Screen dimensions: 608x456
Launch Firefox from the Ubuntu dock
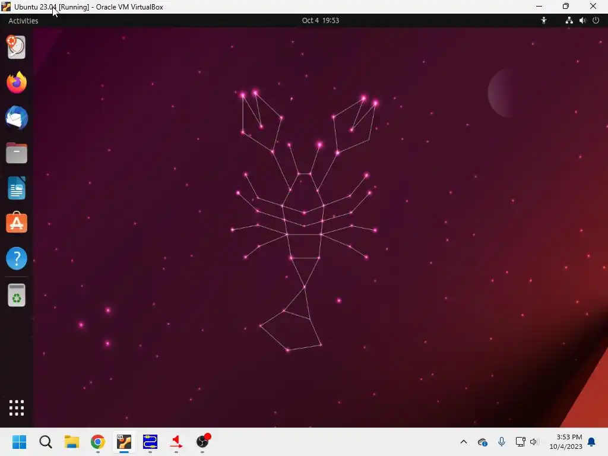tap(17, 82)
